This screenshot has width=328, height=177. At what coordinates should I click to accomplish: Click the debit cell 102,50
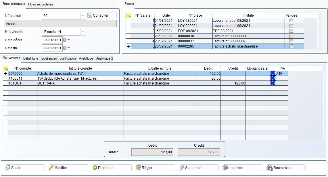(x=208, y=73)
